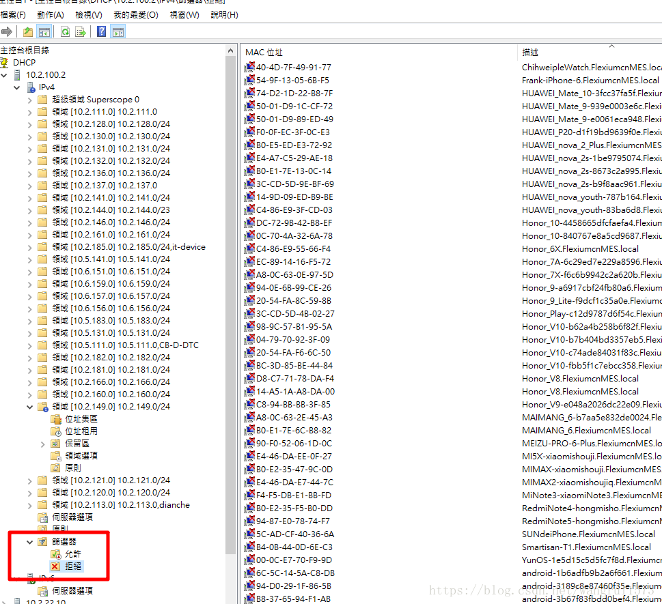The image size is (662, 604).
Task: Click the 位址租用 address leases icon
Action: pyautogui.click(x=56, y=431)
